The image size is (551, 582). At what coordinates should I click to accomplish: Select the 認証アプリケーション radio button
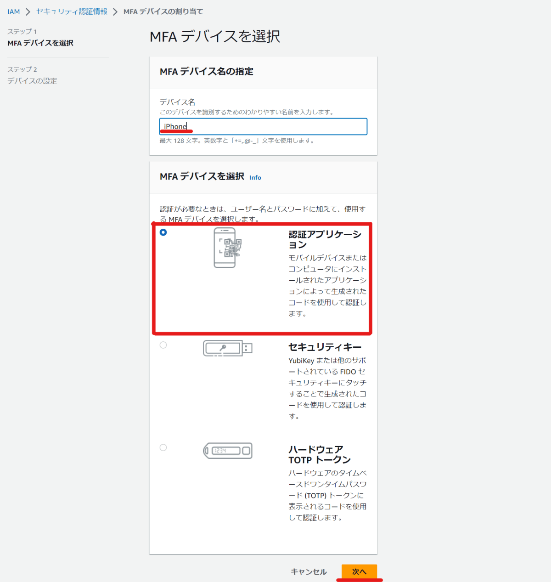click(163, 232)
